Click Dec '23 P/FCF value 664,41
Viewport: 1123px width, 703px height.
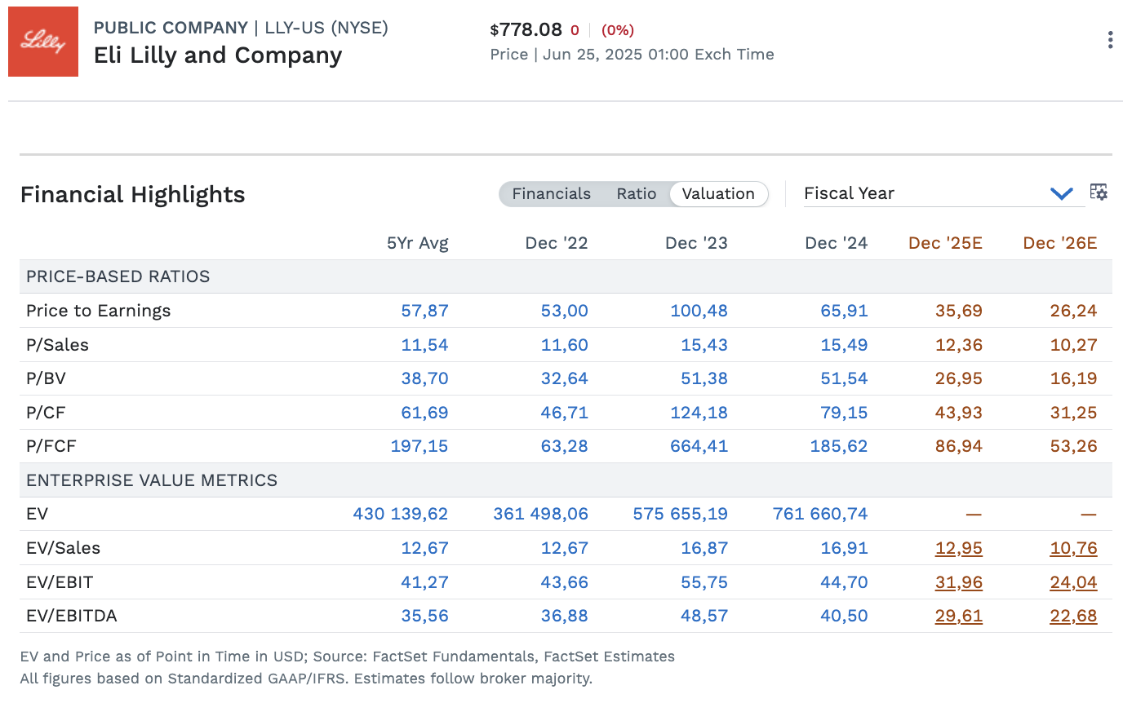699,446
